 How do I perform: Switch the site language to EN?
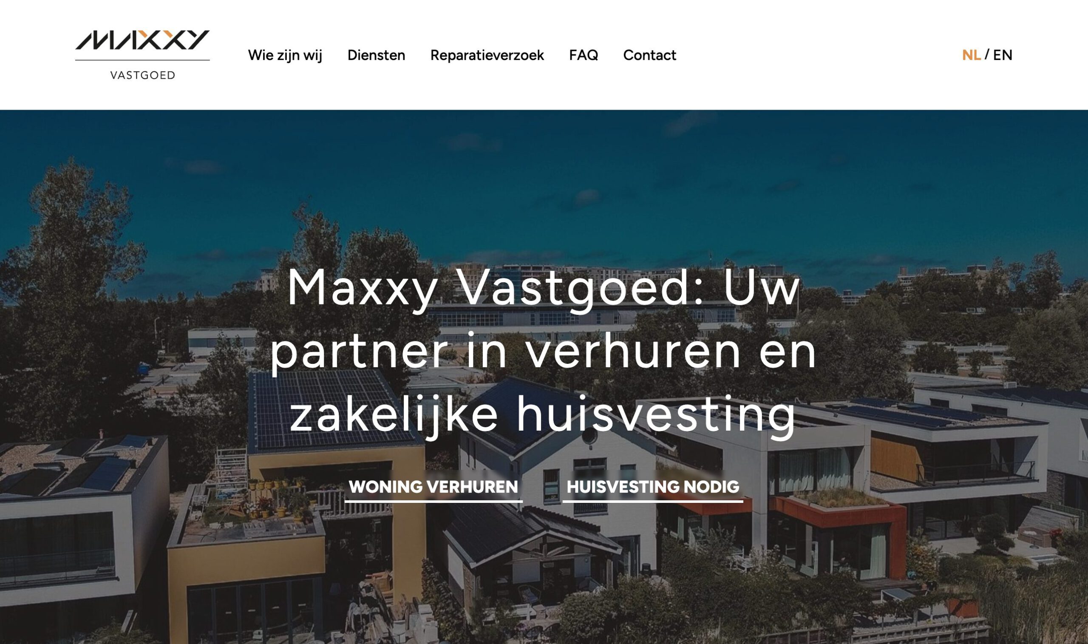tap(1003, 55)
